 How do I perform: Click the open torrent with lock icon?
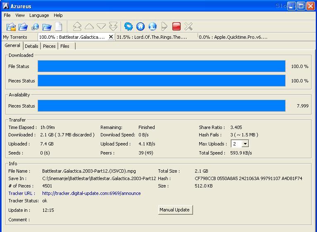[x=11, y=27]
